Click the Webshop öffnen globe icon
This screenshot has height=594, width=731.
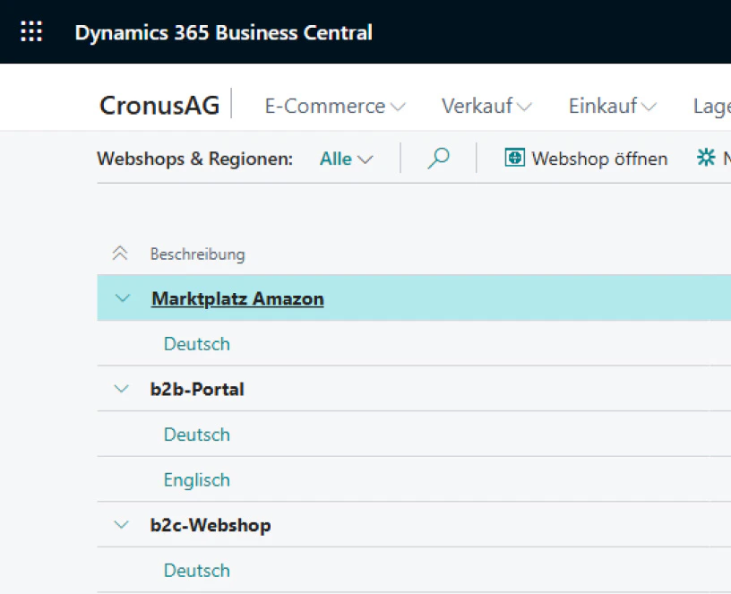tap(515, 158)
